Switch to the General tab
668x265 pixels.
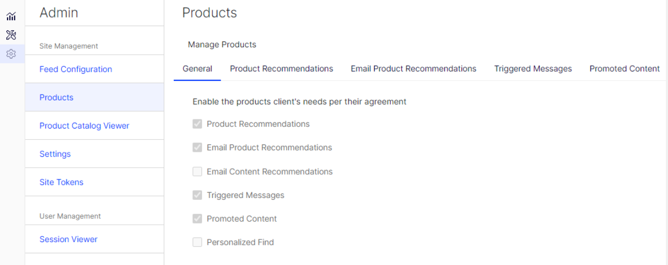tap(197, 69)
